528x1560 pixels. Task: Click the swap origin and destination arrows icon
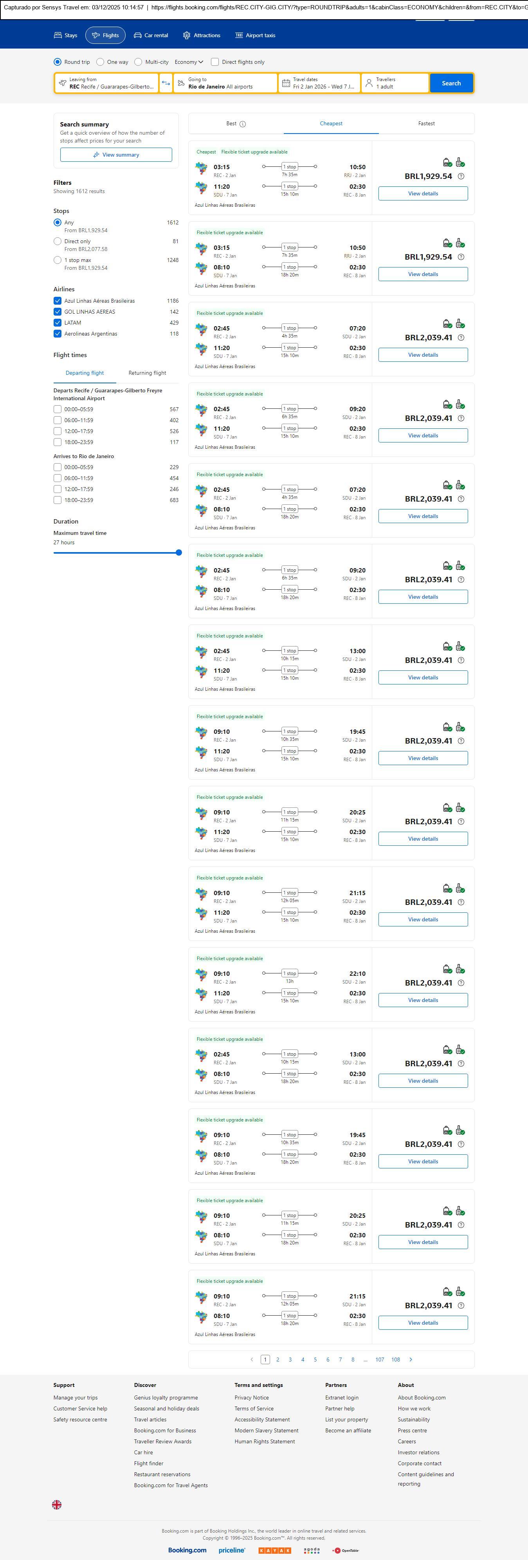point(166,83)
